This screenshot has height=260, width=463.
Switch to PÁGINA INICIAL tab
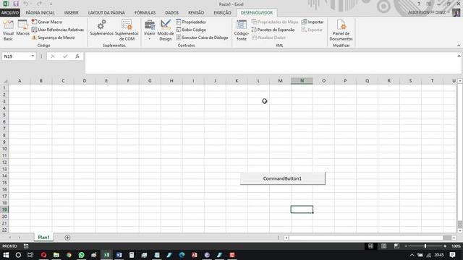(41, 13)
